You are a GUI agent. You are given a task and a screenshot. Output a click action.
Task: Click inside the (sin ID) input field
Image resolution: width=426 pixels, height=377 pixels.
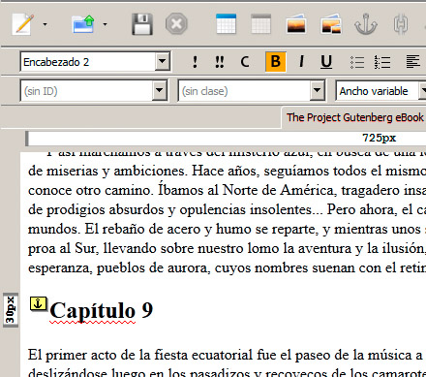coord(86,91)
